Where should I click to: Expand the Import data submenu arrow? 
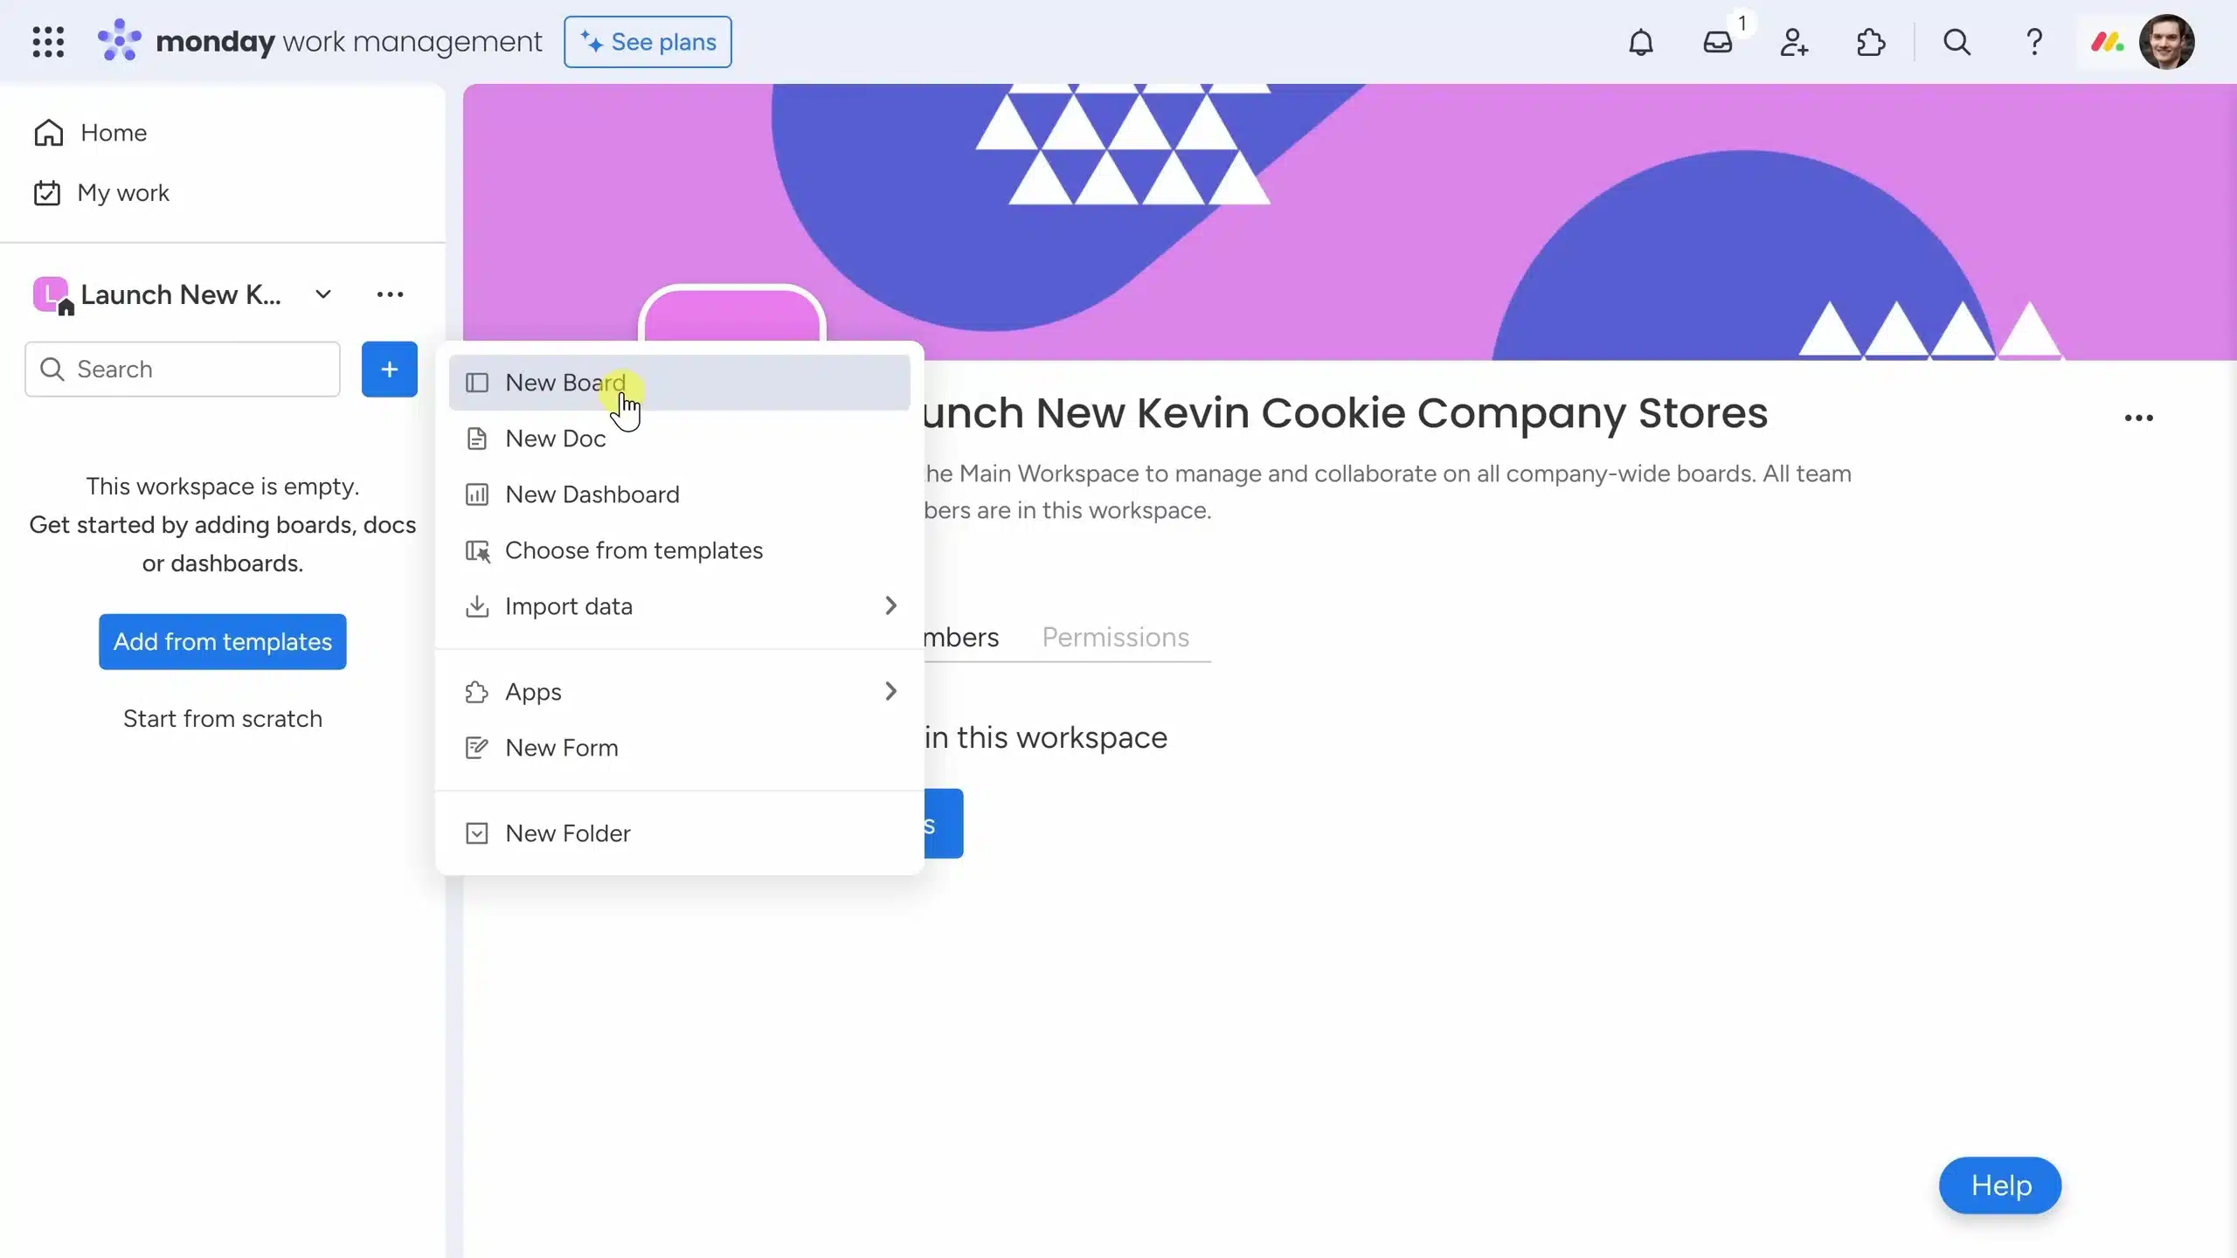pos(890,606)
